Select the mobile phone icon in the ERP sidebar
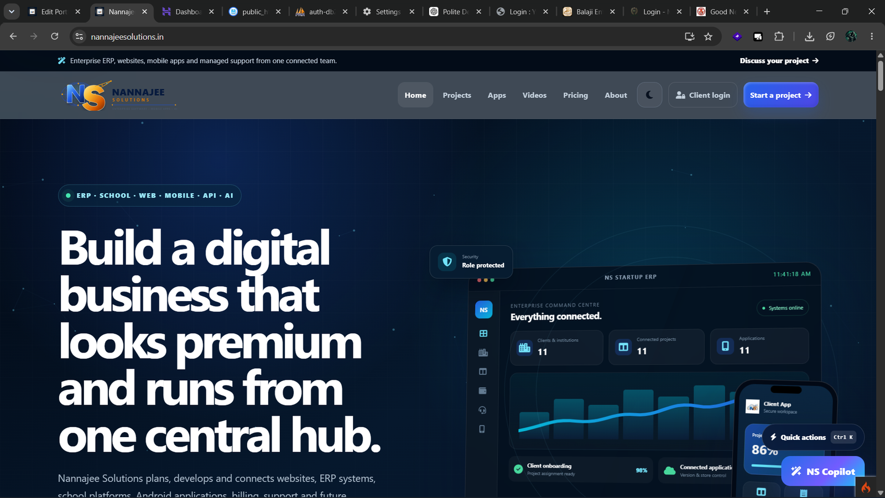Image resolution: width=885 pixels, height=498 pixels. click(x=482, y=429)
